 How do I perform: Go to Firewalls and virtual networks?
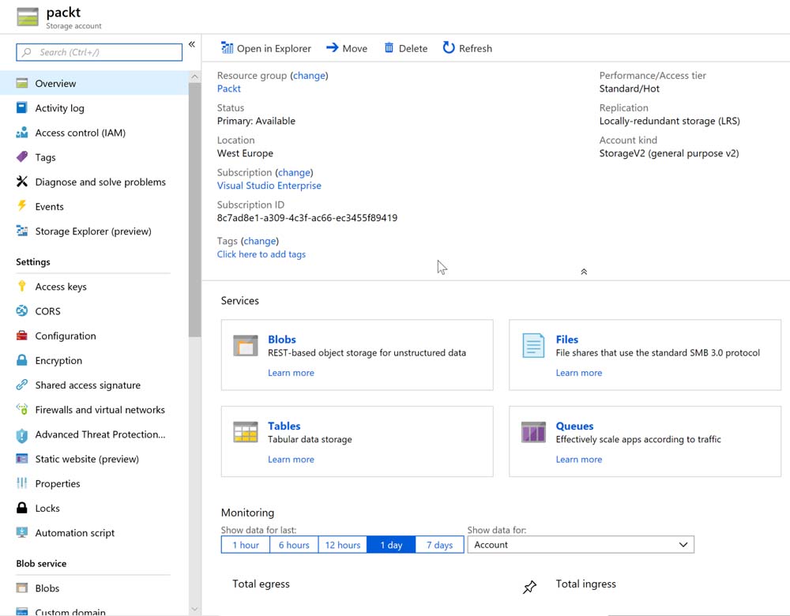pos(100,410)
